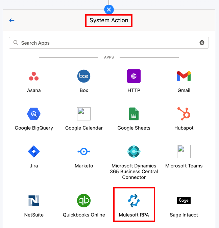Image resolution: width=219 pixels, height=228 pixels.
Task: Clear the Search Apps field
Action: tap(202, 43)
